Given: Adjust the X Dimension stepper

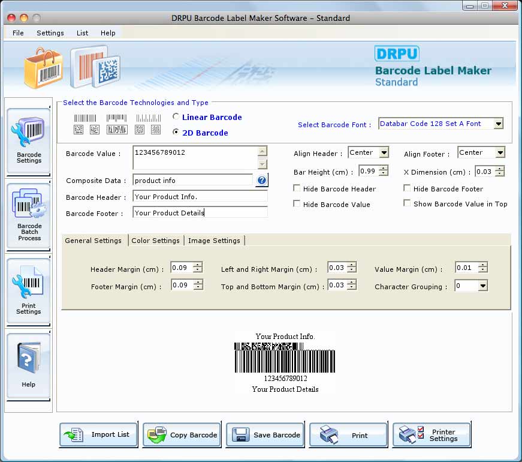Looking at the screenshot, I should click(500, 172).
